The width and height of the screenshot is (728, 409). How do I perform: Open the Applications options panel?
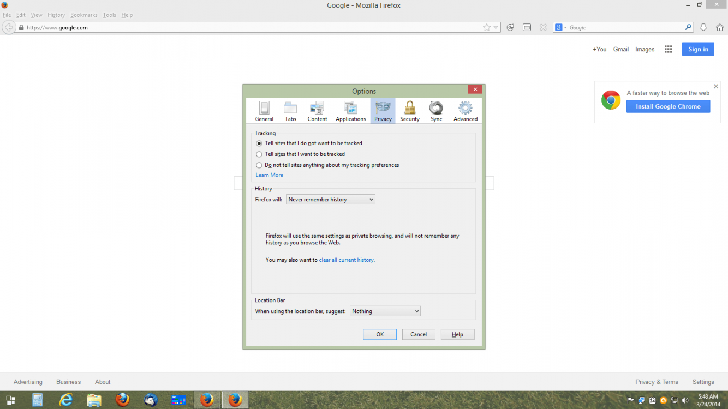[350, 111]
